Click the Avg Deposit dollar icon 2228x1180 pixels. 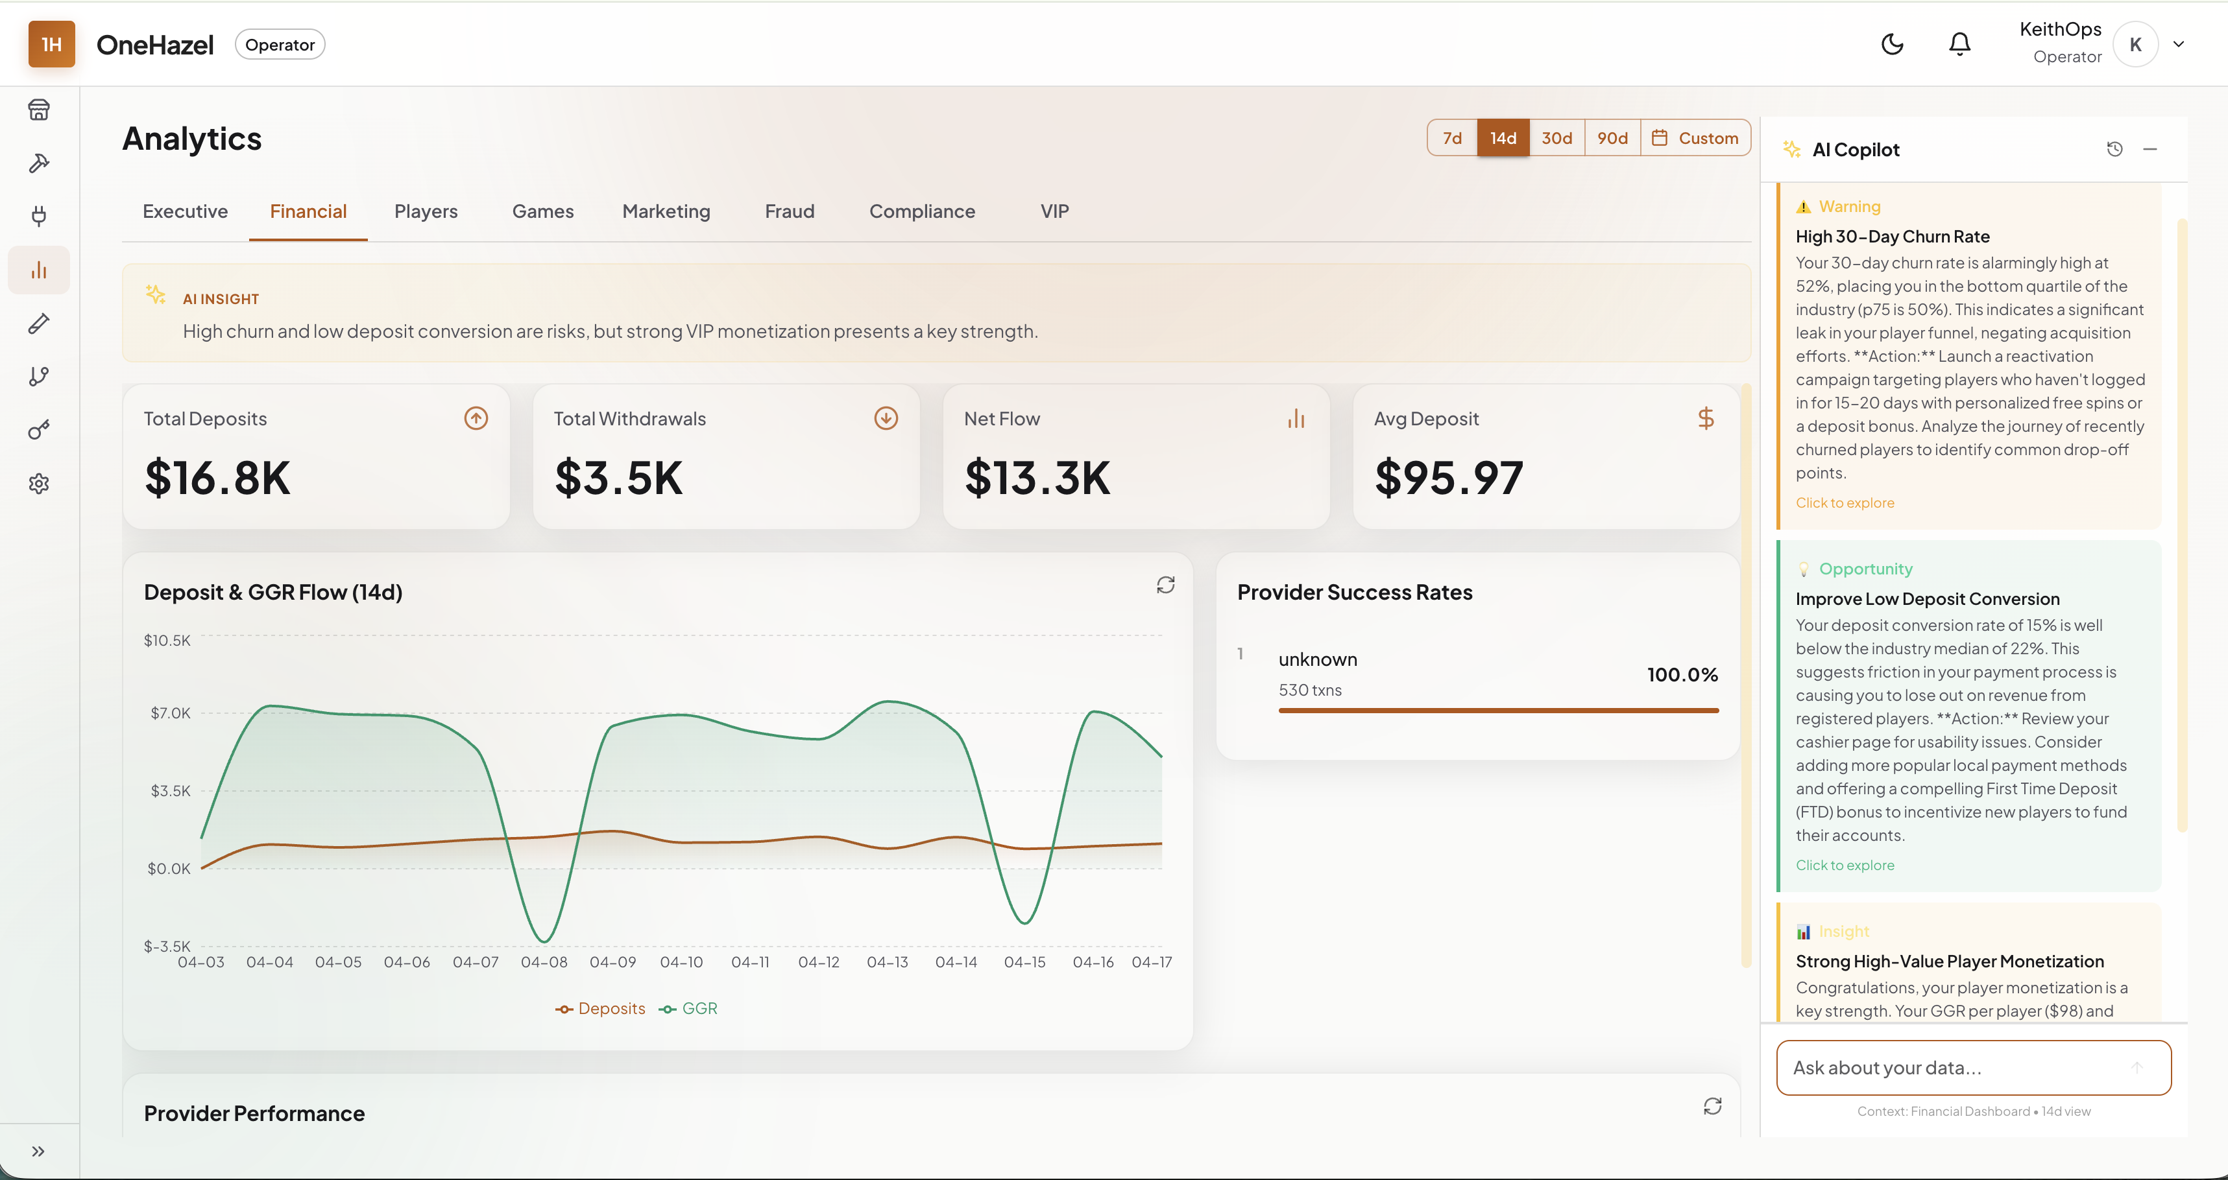click(x=1706, y=418)
